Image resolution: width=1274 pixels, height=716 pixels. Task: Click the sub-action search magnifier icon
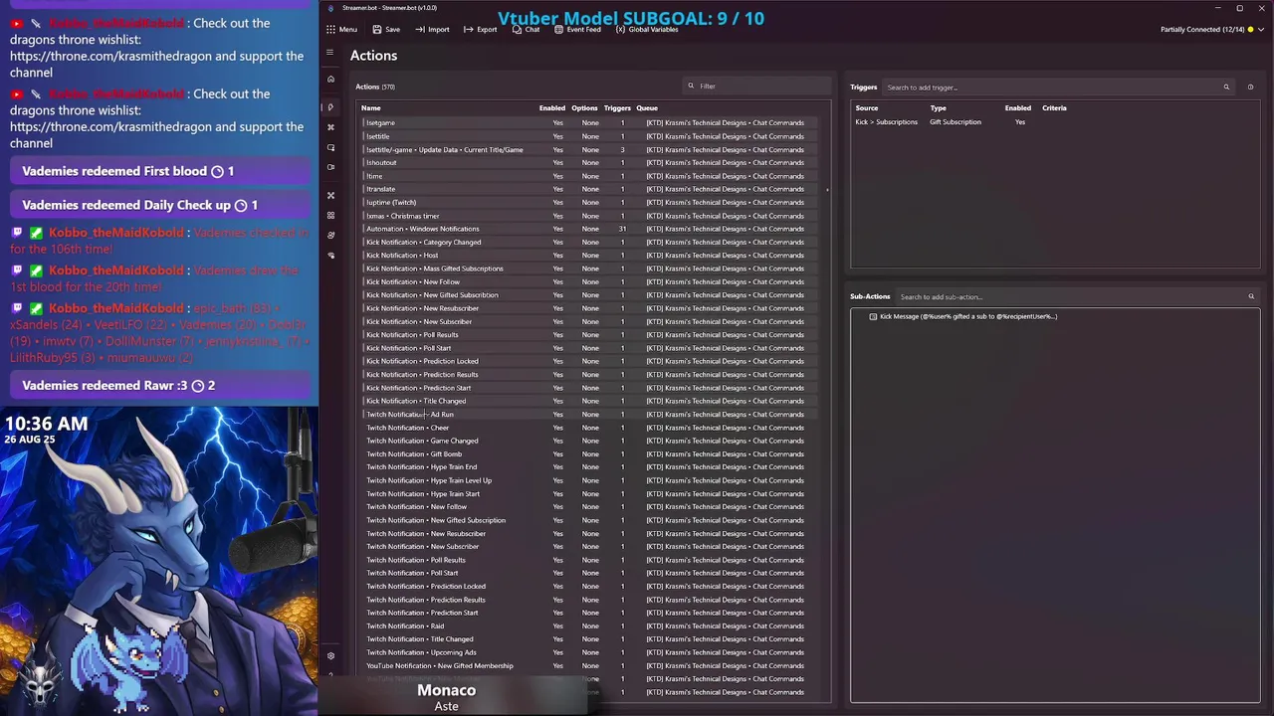click(1251, 296)
